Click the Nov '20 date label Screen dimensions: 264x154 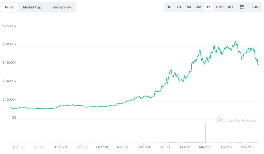pyautogui.click(x=123, y=147)
